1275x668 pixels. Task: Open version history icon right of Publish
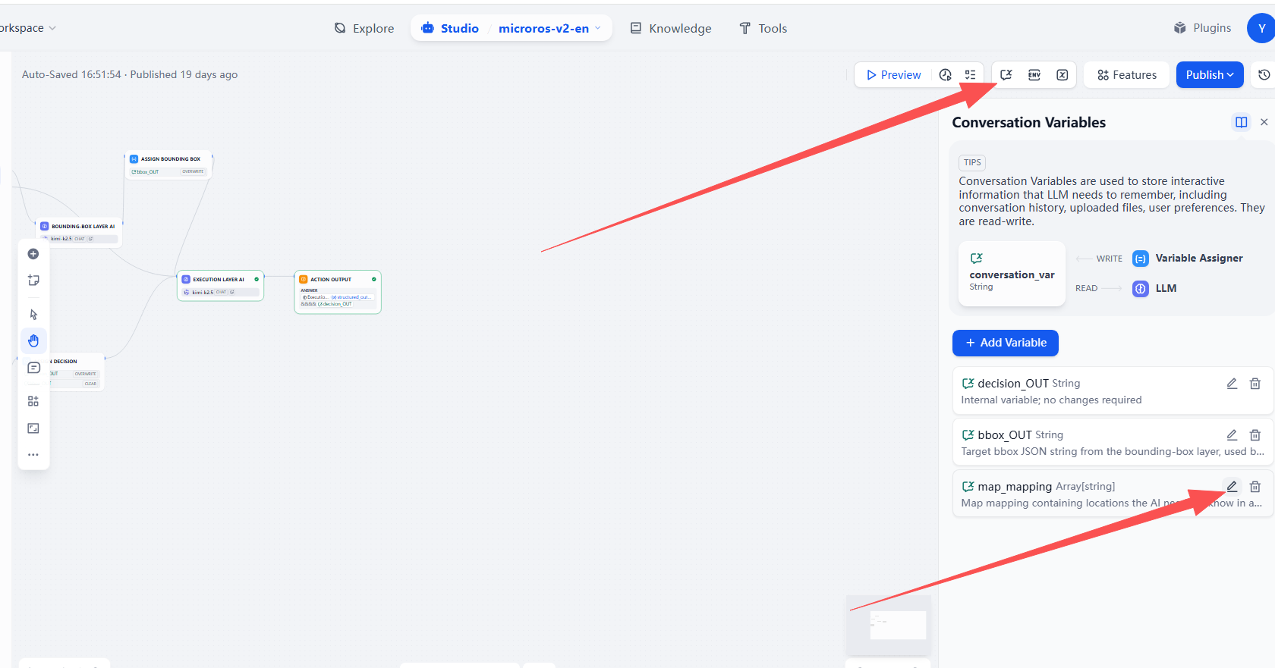point(1264,75)
